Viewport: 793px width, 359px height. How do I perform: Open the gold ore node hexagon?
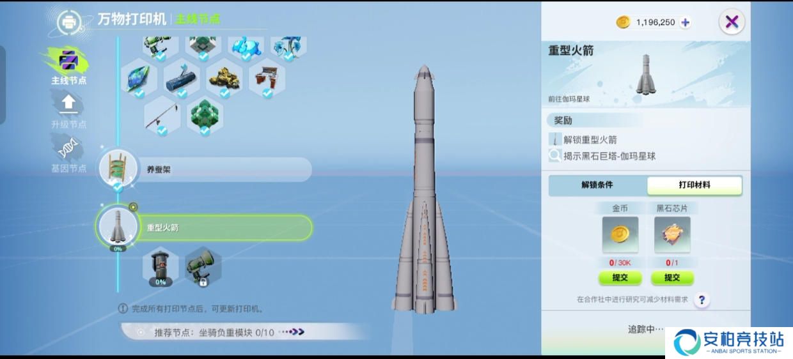(x=224, y=78)
